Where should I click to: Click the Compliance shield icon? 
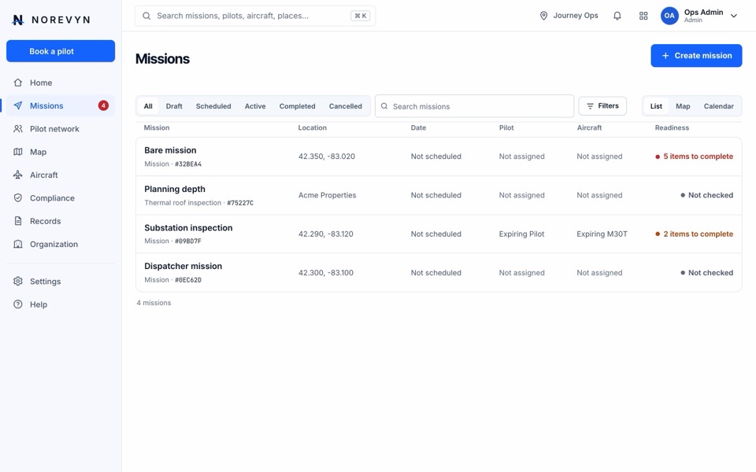pyautogui.click(x=18, y=198)
